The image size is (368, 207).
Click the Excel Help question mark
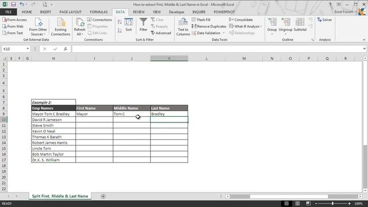point(330,4)
